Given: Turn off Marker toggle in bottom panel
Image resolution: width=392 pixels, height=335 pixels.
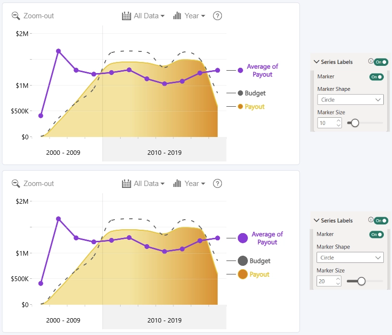Looking at the screenshot, I should point(377,235).
